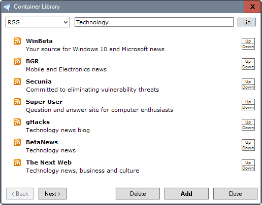Click 'Your source for Windows 10 and Microsoft news'

(95, 49)
